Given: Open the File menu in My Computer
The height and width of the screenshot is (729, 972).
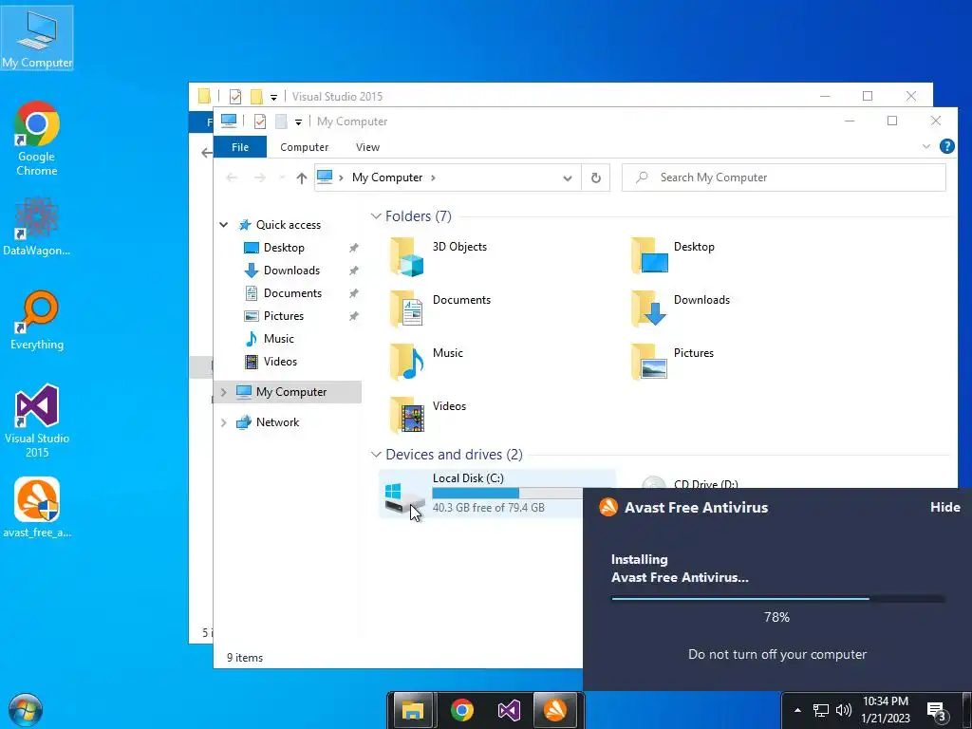Looking at the screenshot, I should click(x=240, y=147).
